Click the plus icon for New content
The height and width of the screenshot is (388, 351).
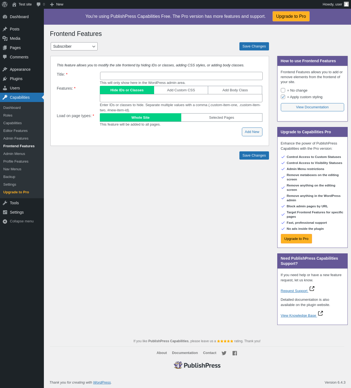(52, 4)
